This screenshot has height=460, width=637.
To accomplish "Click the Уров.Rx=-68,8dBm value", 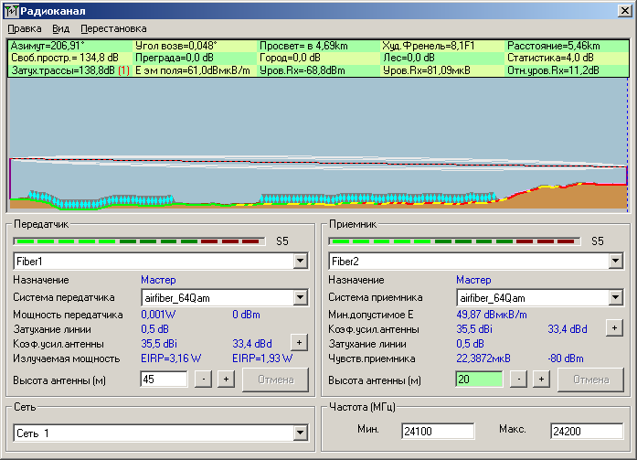I will pos(303,70).
